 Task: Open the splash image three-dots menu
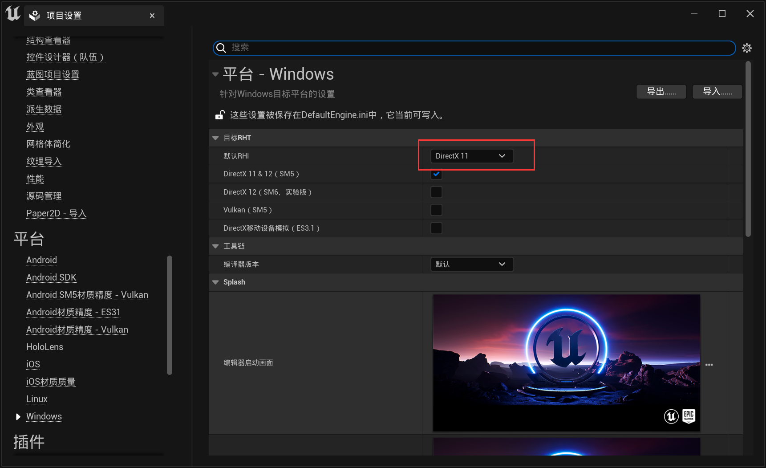pyautogui.click(x=709, y=365)
